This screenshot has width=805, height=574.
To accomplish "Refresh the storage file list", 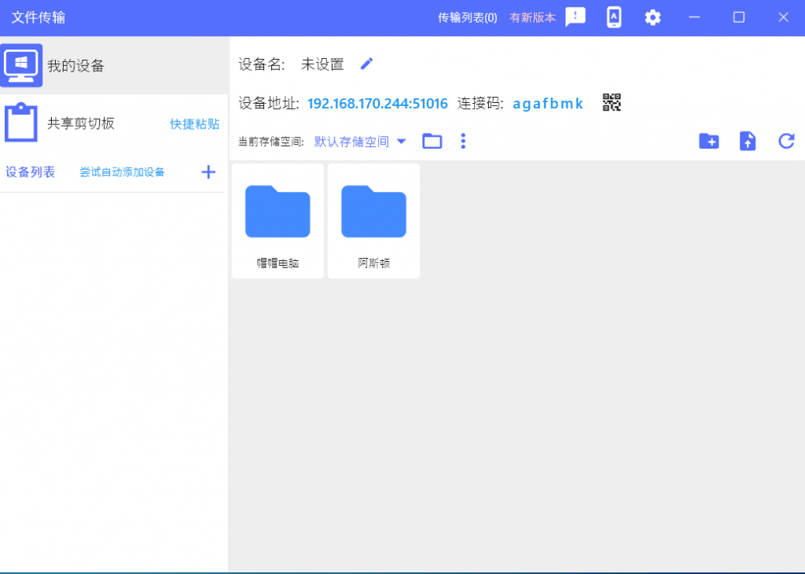I will (x=786, y=141).
